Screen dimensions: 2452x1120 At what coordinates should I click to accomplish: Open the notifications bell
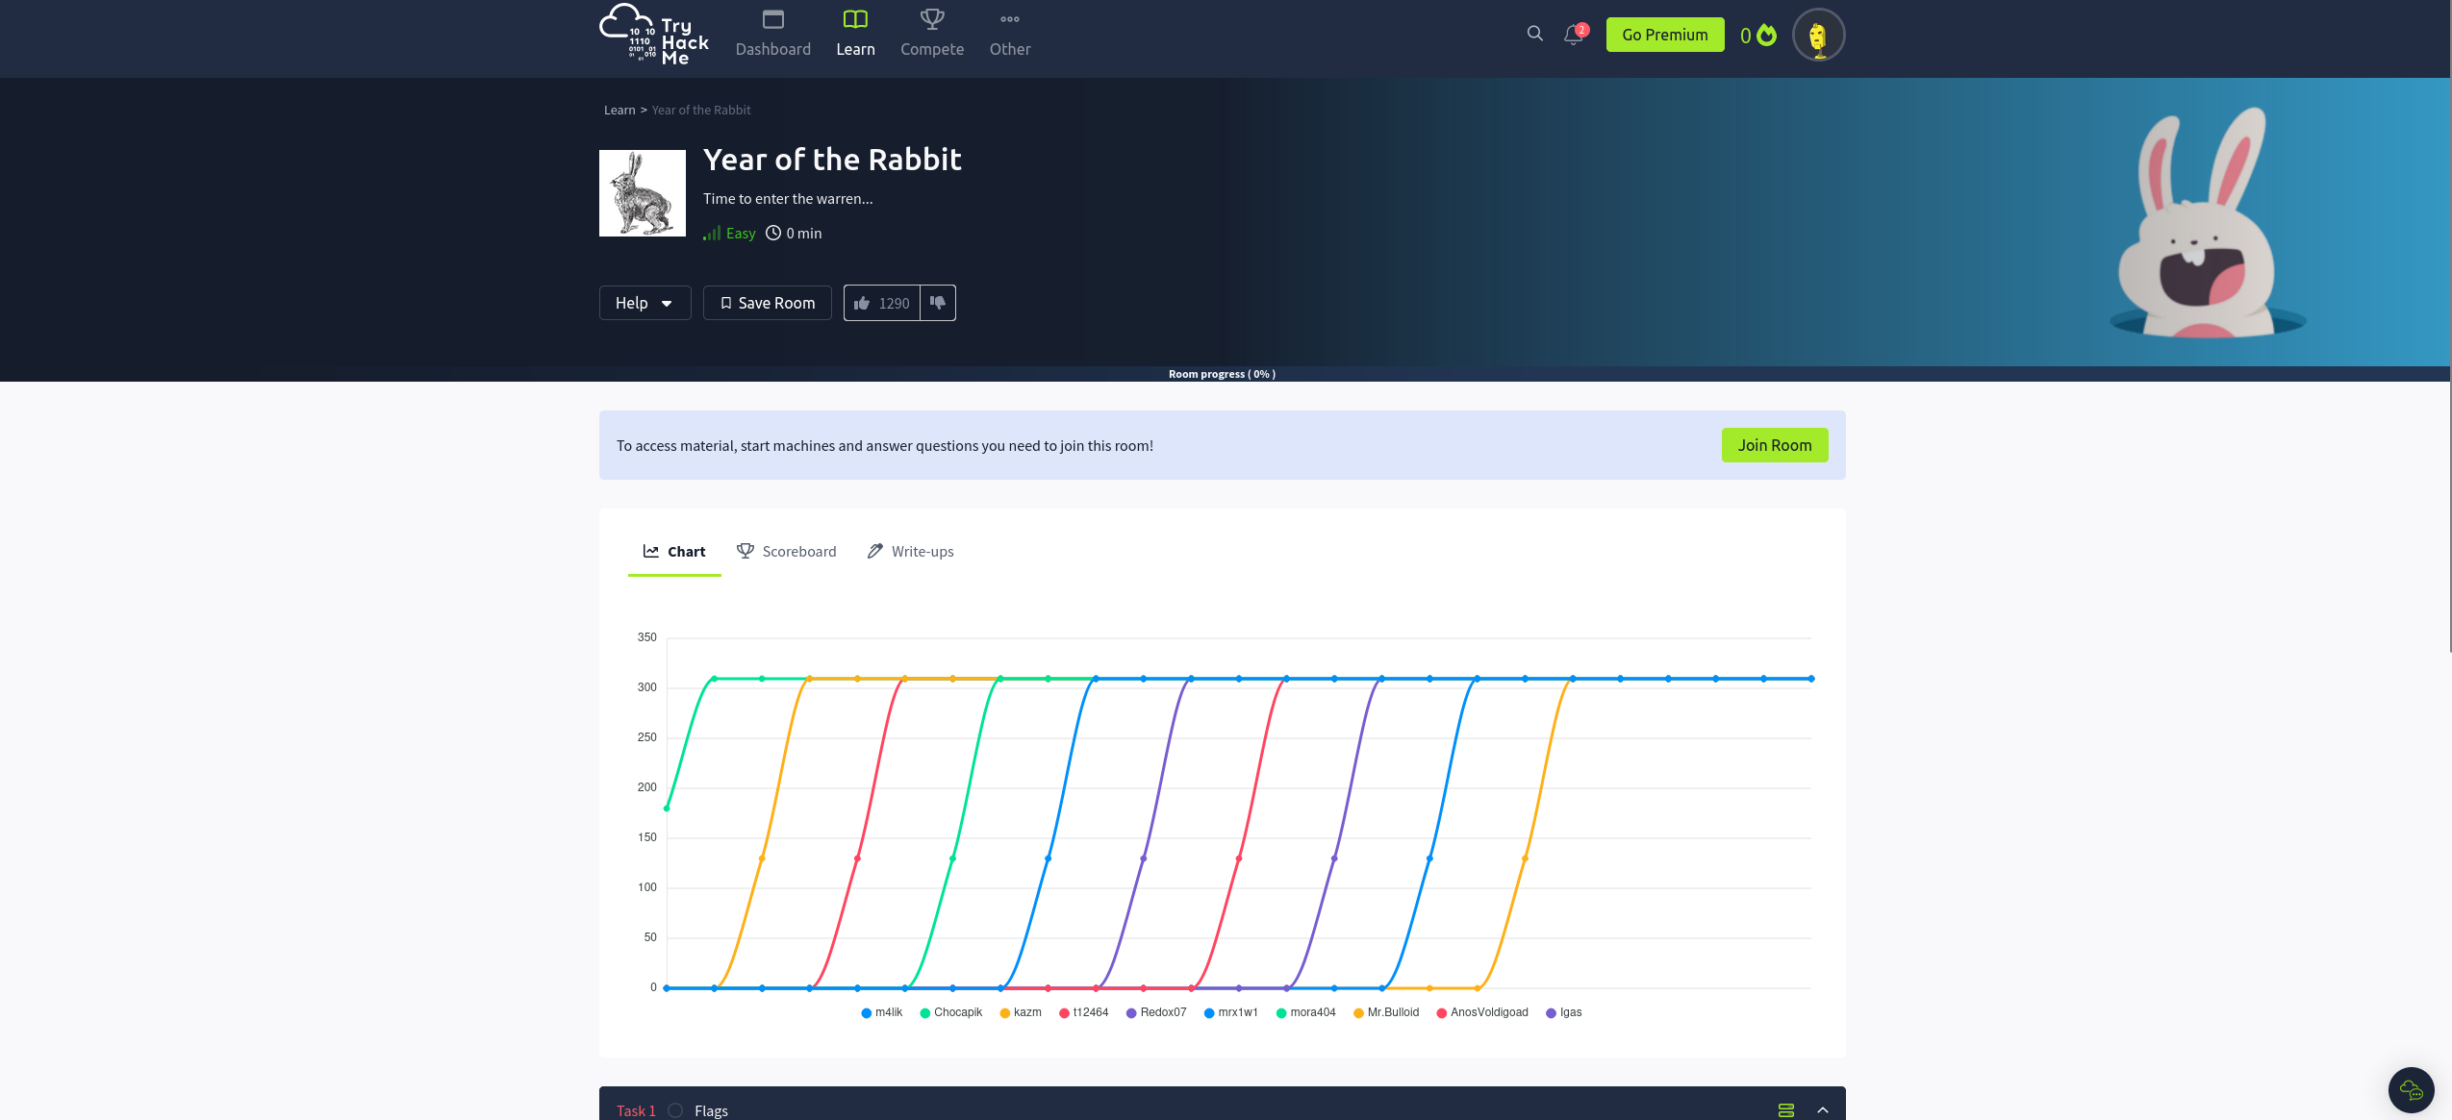click(1573, 36)
